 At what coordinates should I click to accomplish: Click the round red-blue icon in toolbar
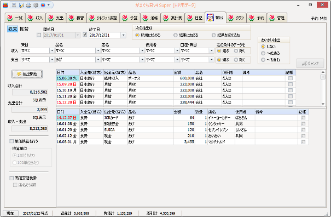click(43, 5)
